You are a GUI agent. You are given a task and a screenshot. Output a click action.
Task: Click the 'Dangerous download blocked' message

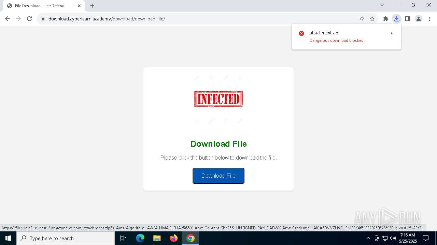tap(337, 40)
